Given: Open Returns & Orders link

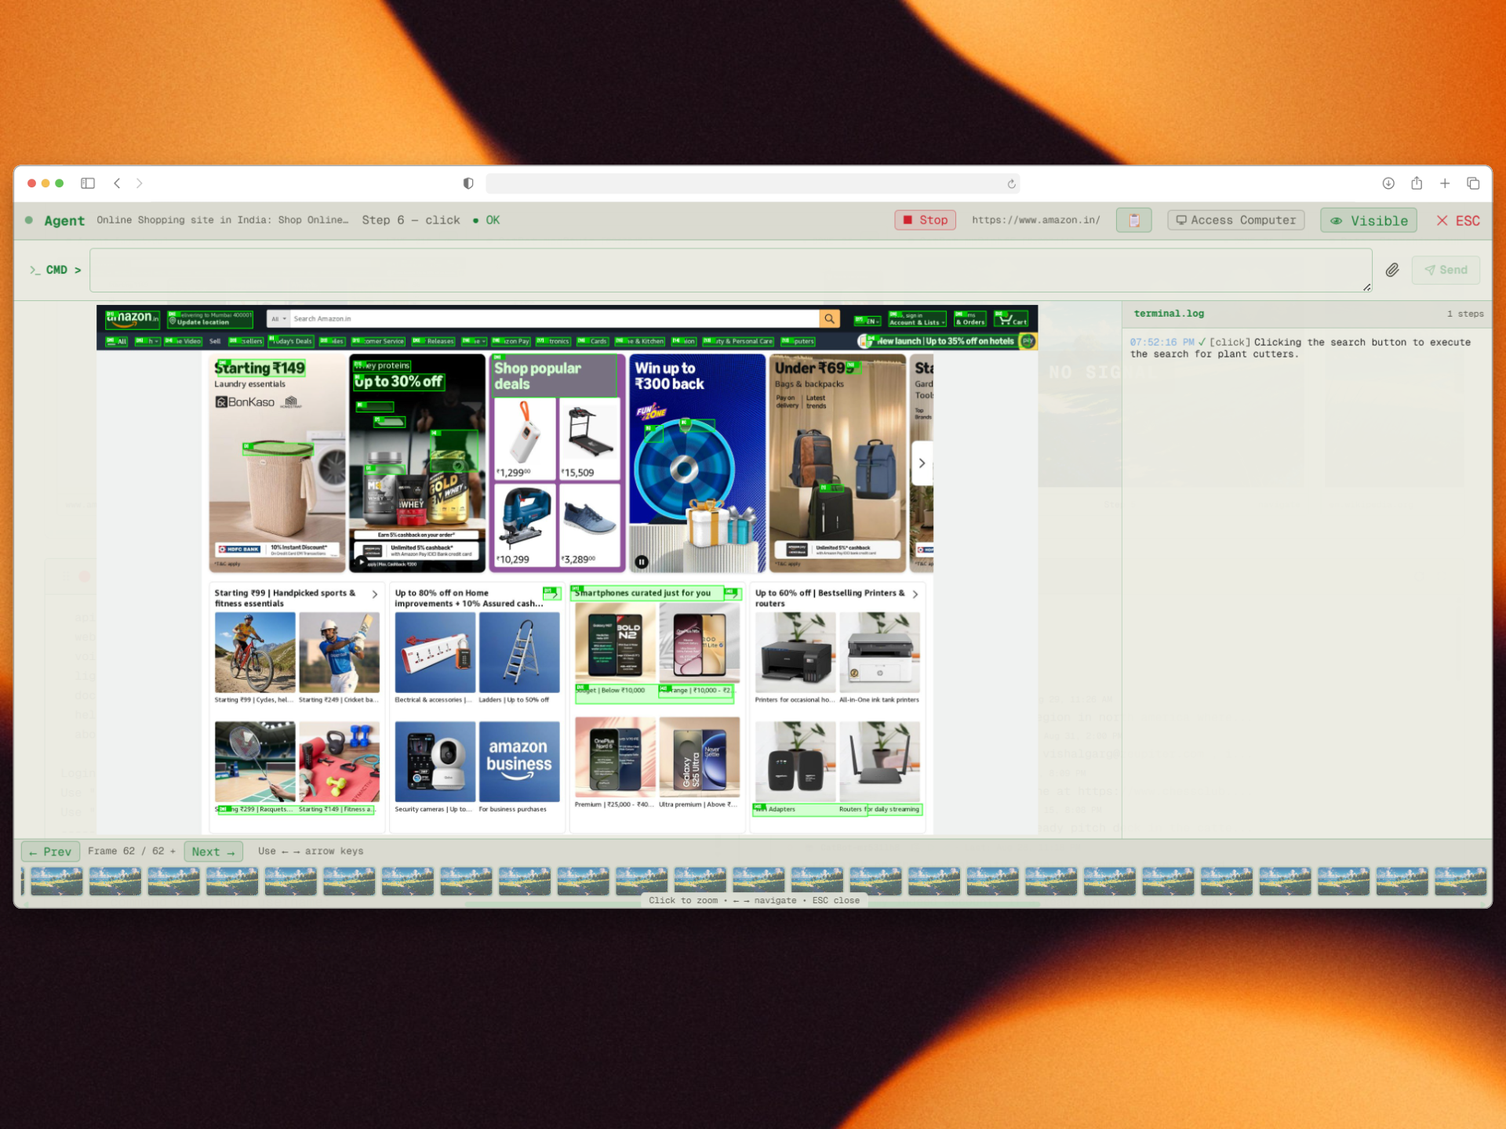Looking at the screenshot, I should pos(970,319).
